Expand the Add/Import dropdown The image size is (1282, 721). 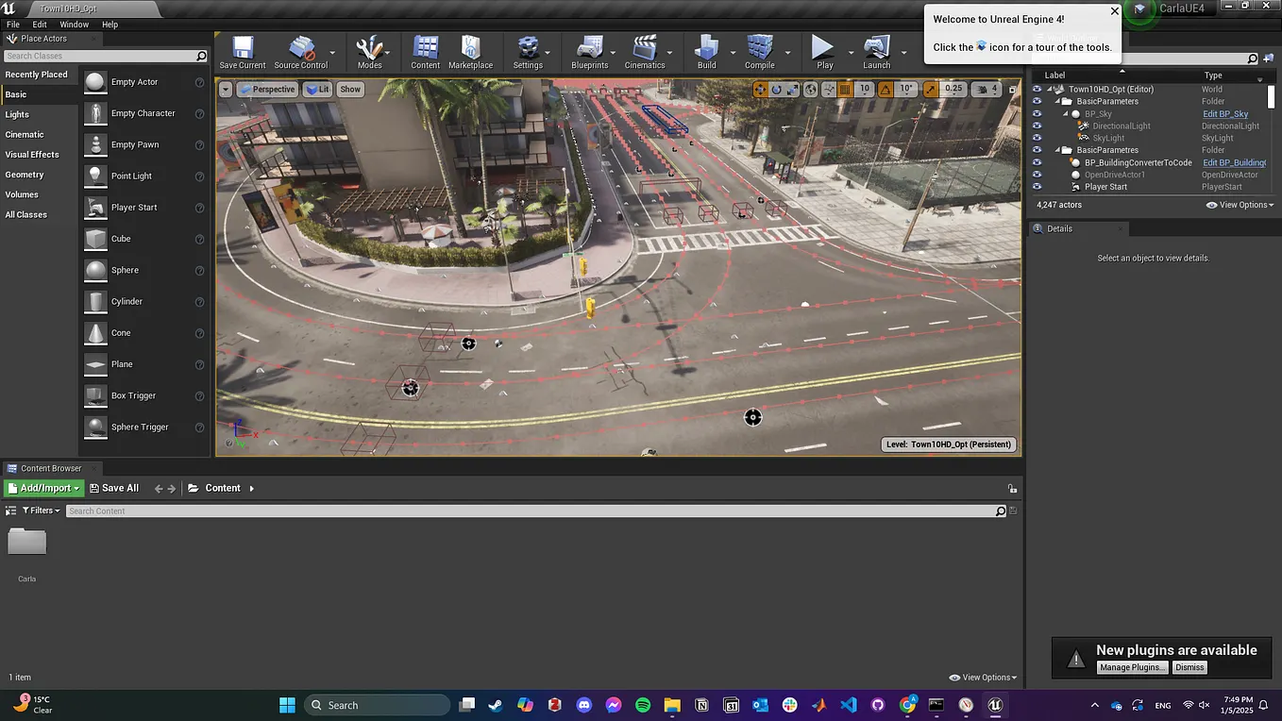pyautogui.click(x=44, y=488)
